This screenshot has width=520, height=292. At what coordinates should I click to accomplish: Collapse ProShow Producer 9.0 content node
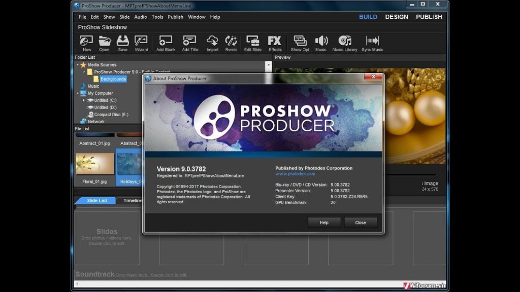click(84, 72)
